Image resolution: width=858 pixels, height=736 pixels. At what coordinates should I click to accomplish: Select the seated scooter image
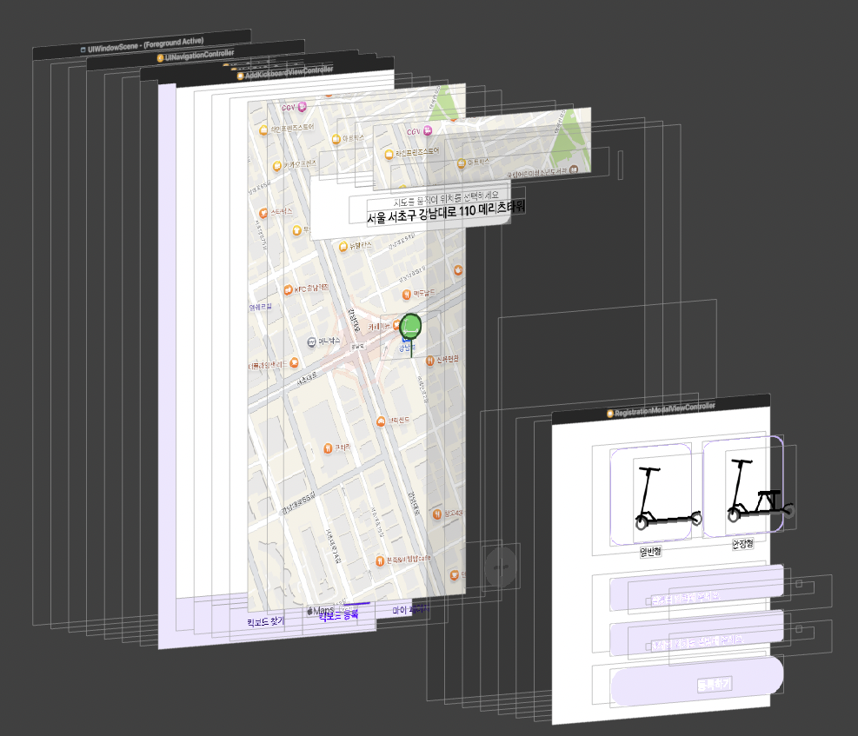760,490
